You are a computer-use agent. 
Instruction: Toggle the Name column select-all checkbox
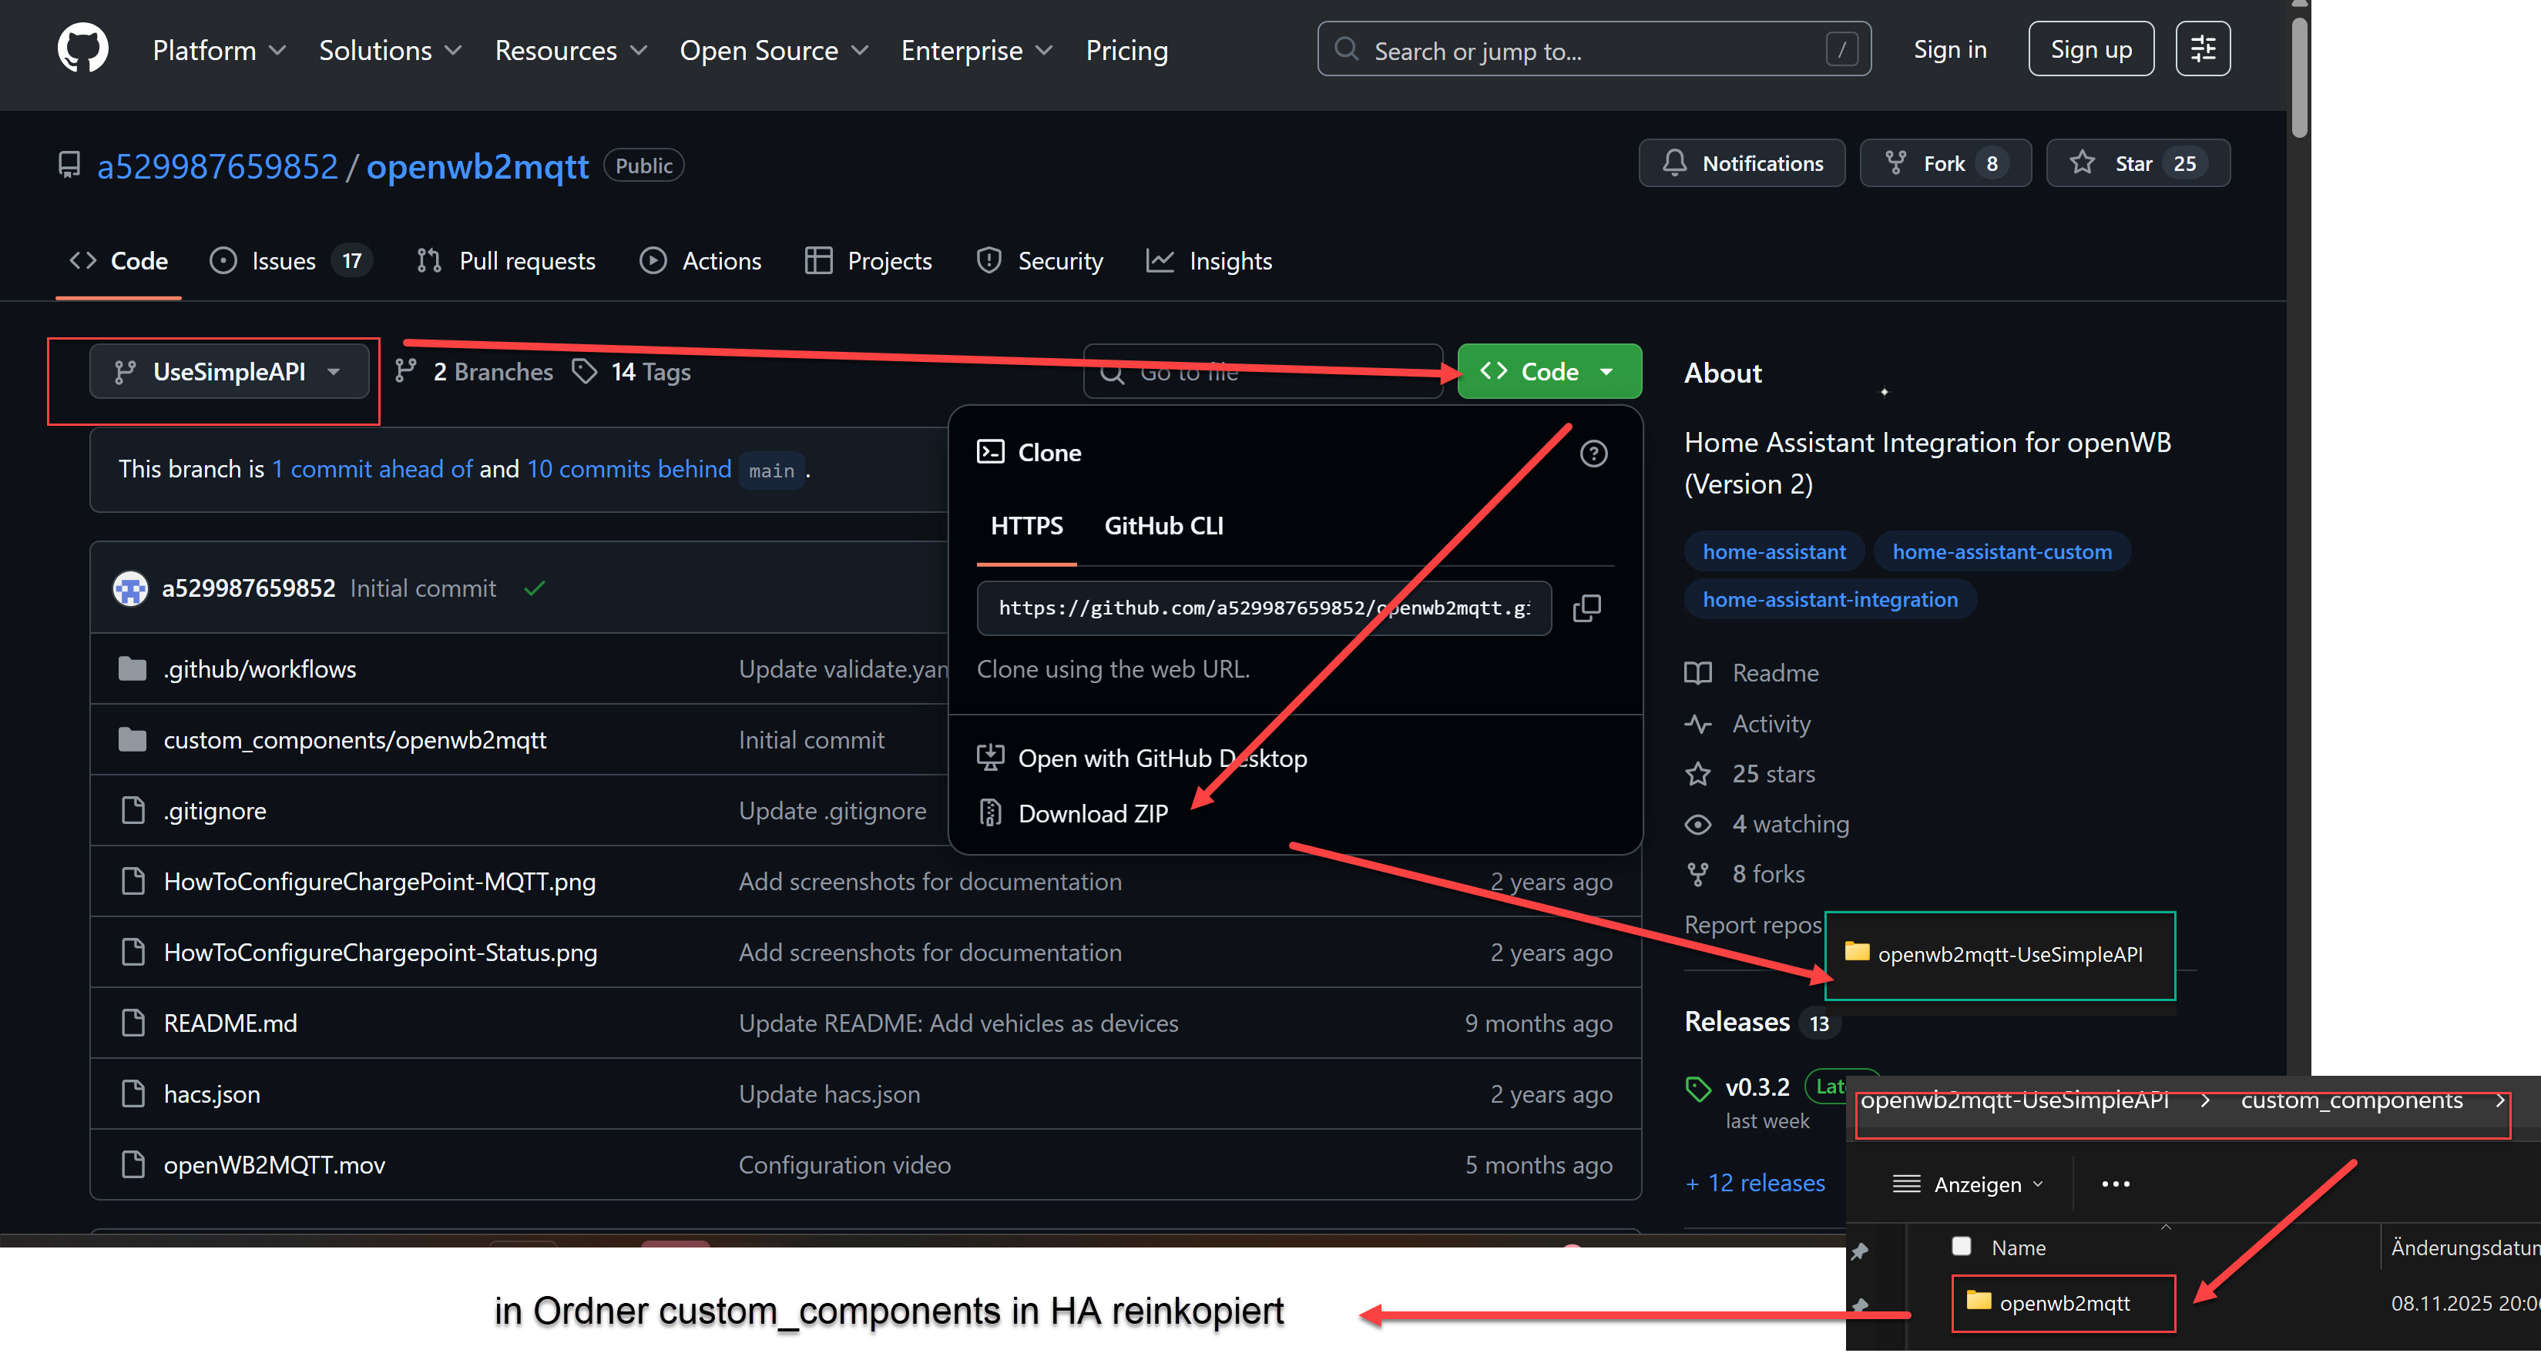point(1961,1247)
